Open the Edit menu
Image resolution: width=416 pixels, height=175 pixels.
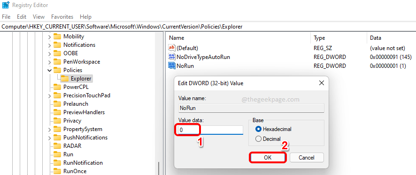[22, 17]
